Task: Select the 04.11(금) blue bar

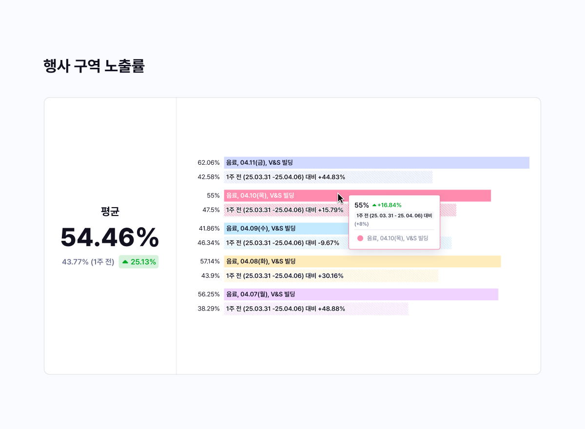Action: point(377,163)
